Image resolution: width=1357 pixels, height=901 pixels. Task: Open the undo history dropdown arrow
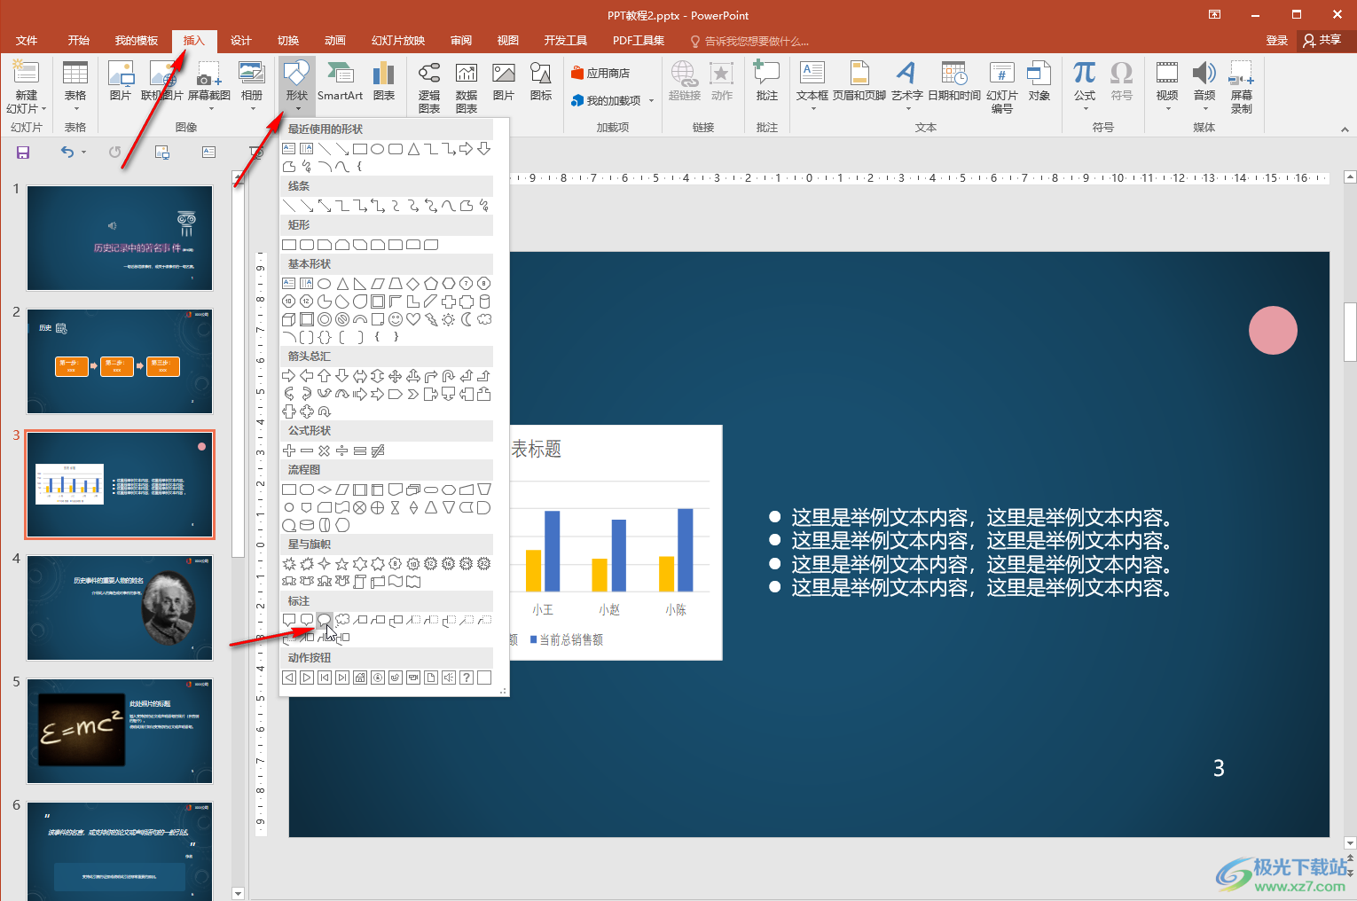pos(84,153)
